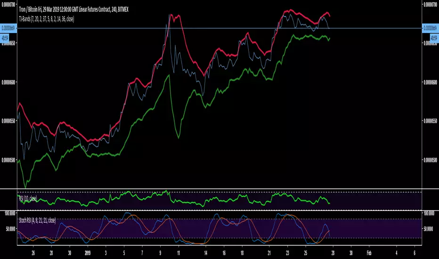
Task: Click the 9 date label on time axis
Action: tap(160, 253)
